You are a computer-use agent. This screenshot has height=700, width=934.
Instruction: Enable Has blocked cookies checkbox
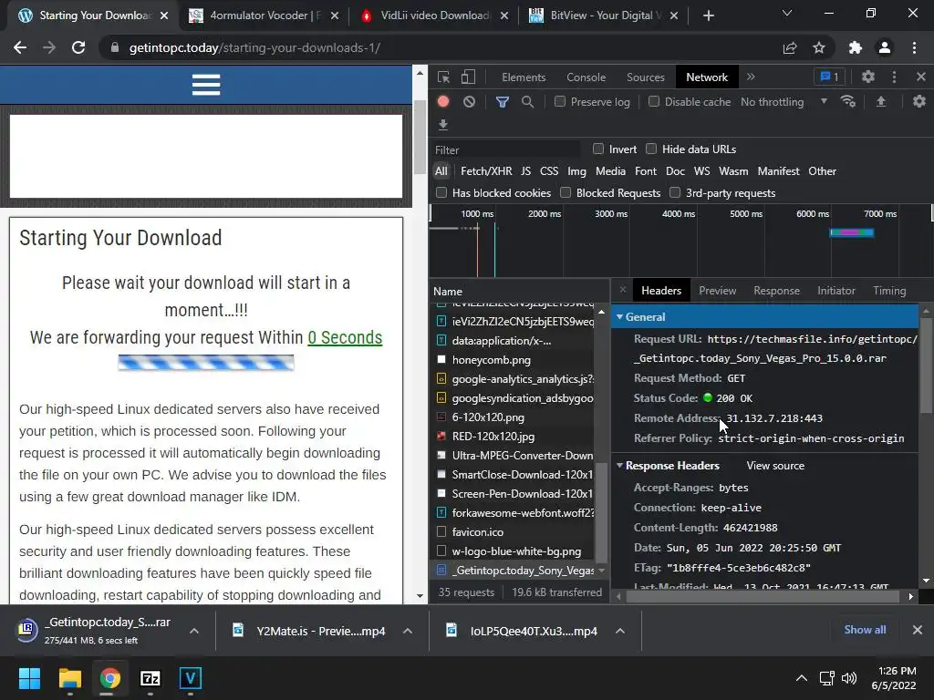click(x=441, y=192)
